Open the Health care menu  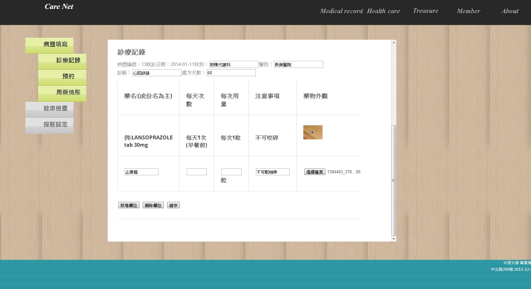coord(383,11)
